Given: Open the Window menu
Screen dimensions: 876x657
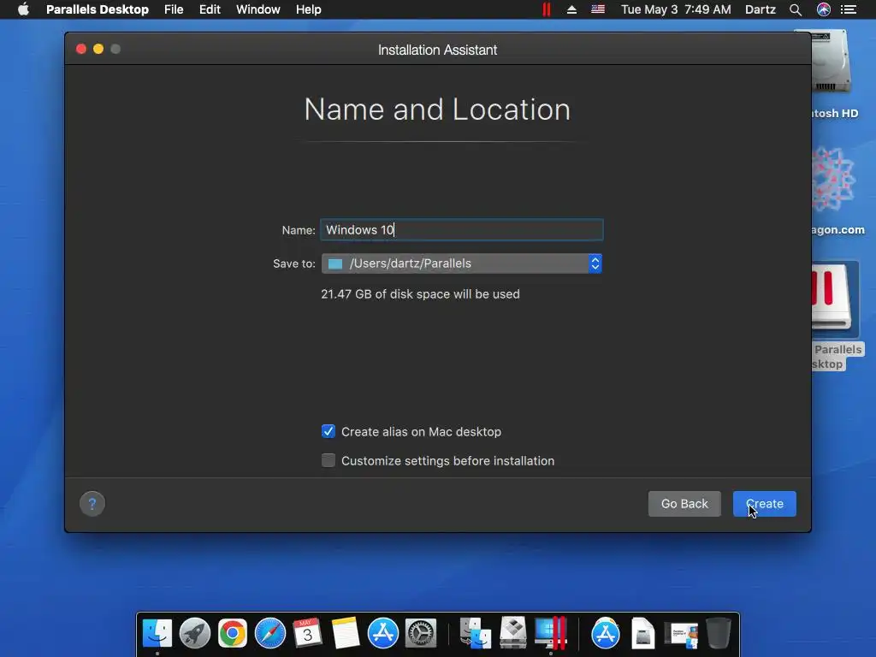Looking at the screenshot, I should 258,9.
